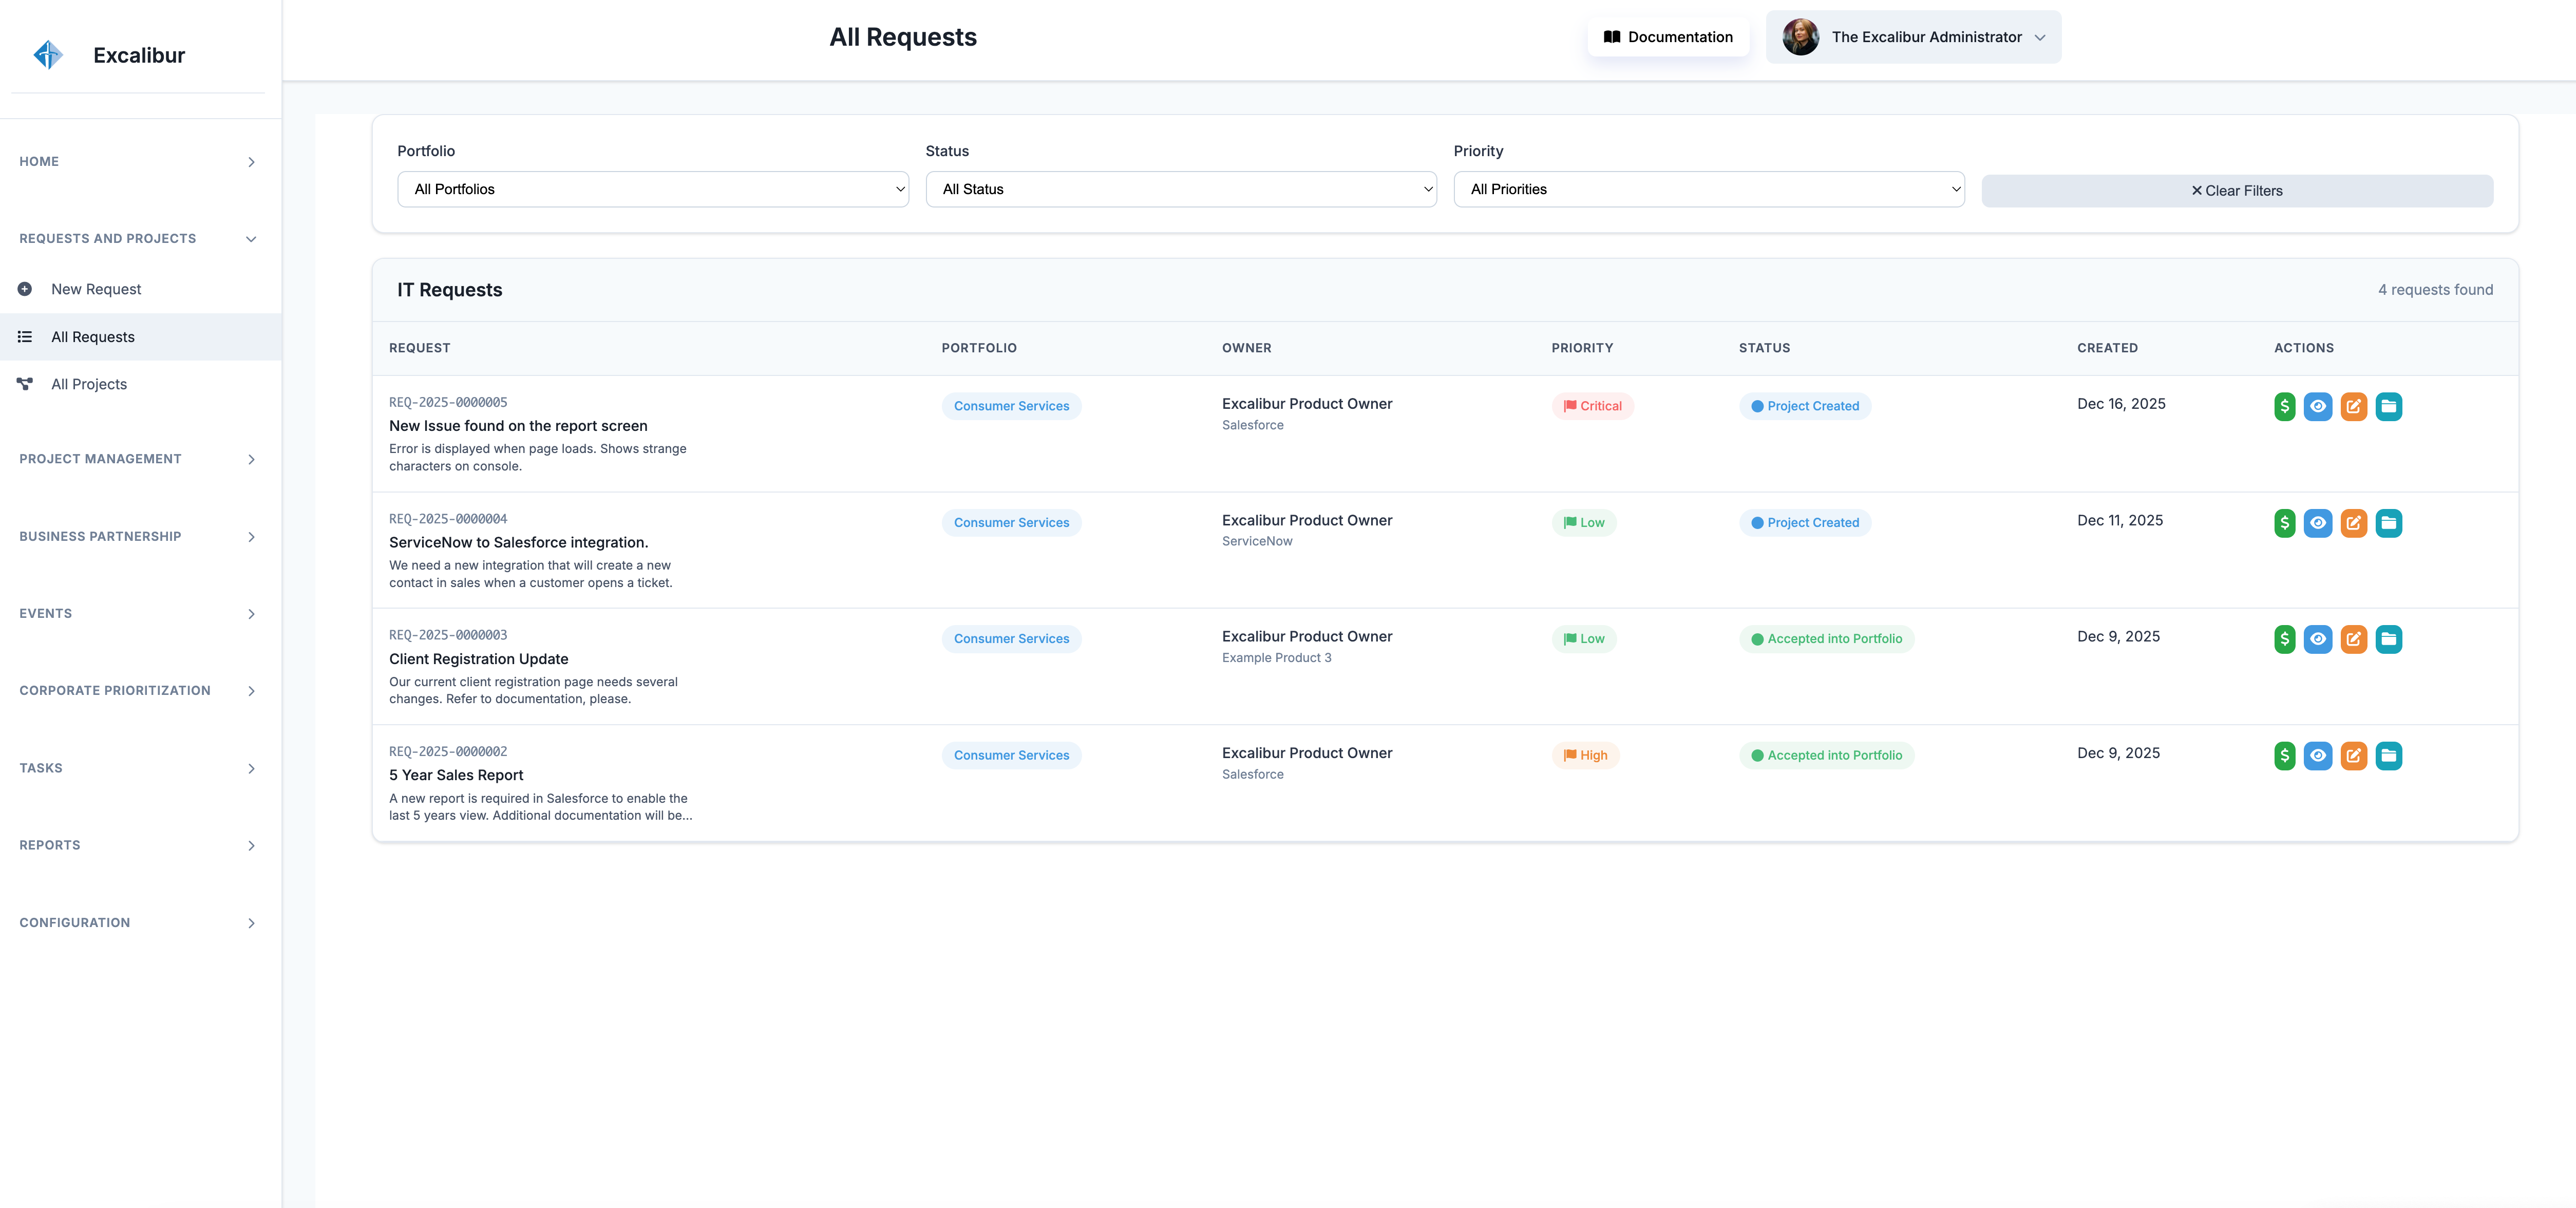Screen dimensions: 2576x1208
Task: Expand the Project Management sidebar section
Action: [138, 459]
